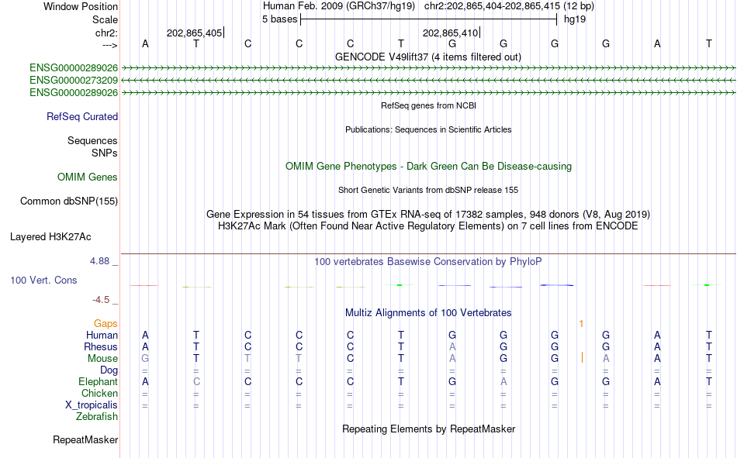This screenshot has width=737, height=458.
Task: Click the hg19 label next to the scale bar
Action: [575, 19]
